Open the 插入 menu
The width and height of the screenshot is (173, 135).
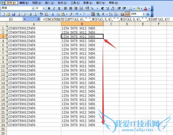49,3
